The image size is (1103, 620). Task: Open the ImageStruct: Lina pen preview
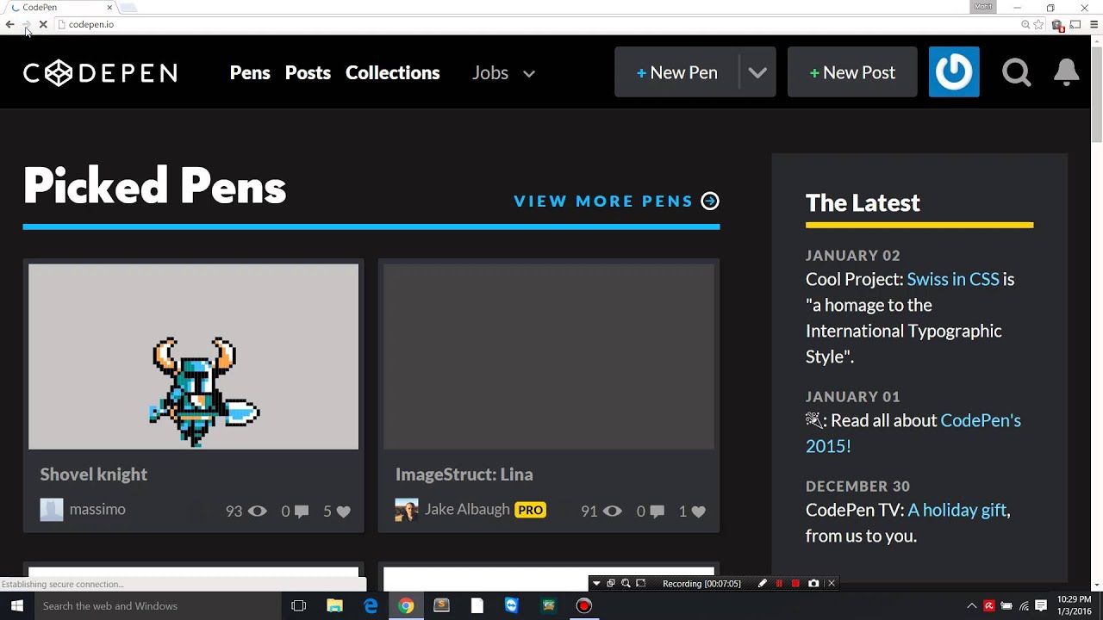click(549, 356)
